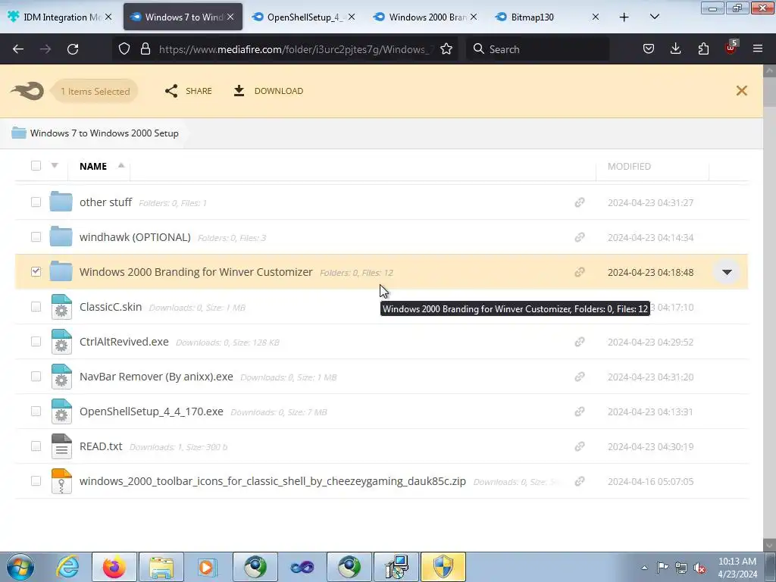Image resolution: width=776 pixels, height=582 pixels.
Task: Click the page vertical scrollbar thumb
Action: [769, 91]
